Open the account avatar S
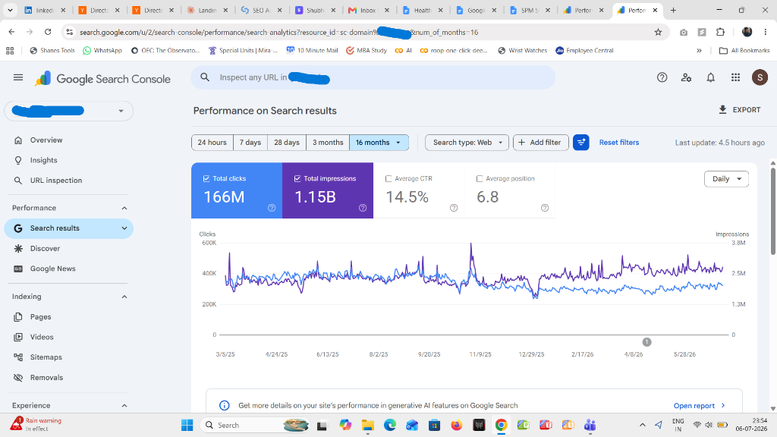Viewport: 777px width, 437px height. tap(760, 77)
